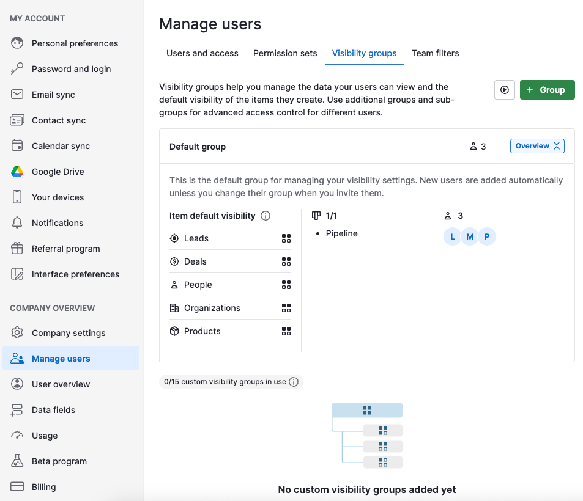Add a new visibility Group
The image size is (583, 501).
point(547,90)
